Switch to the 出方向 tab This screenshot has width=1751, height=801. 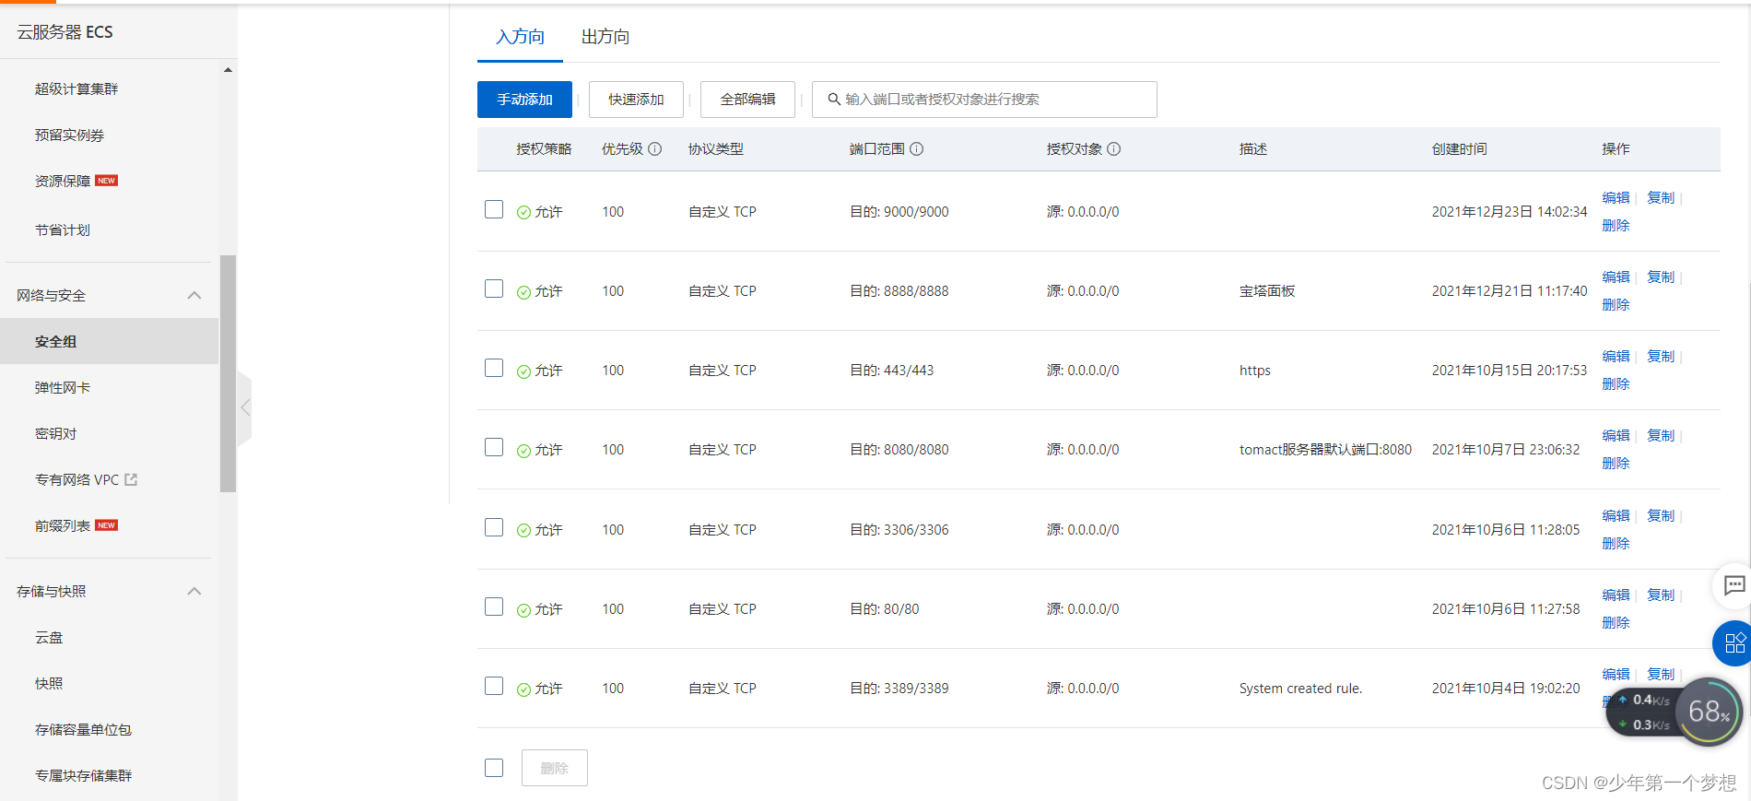tap(605, 37)
